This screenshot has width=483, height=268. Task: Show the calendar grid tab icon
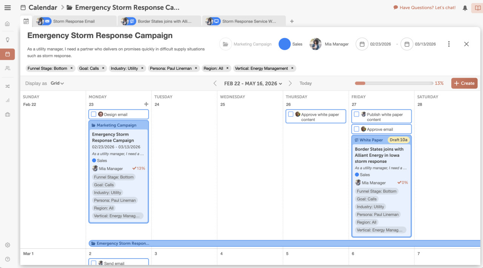pos(26,21)
